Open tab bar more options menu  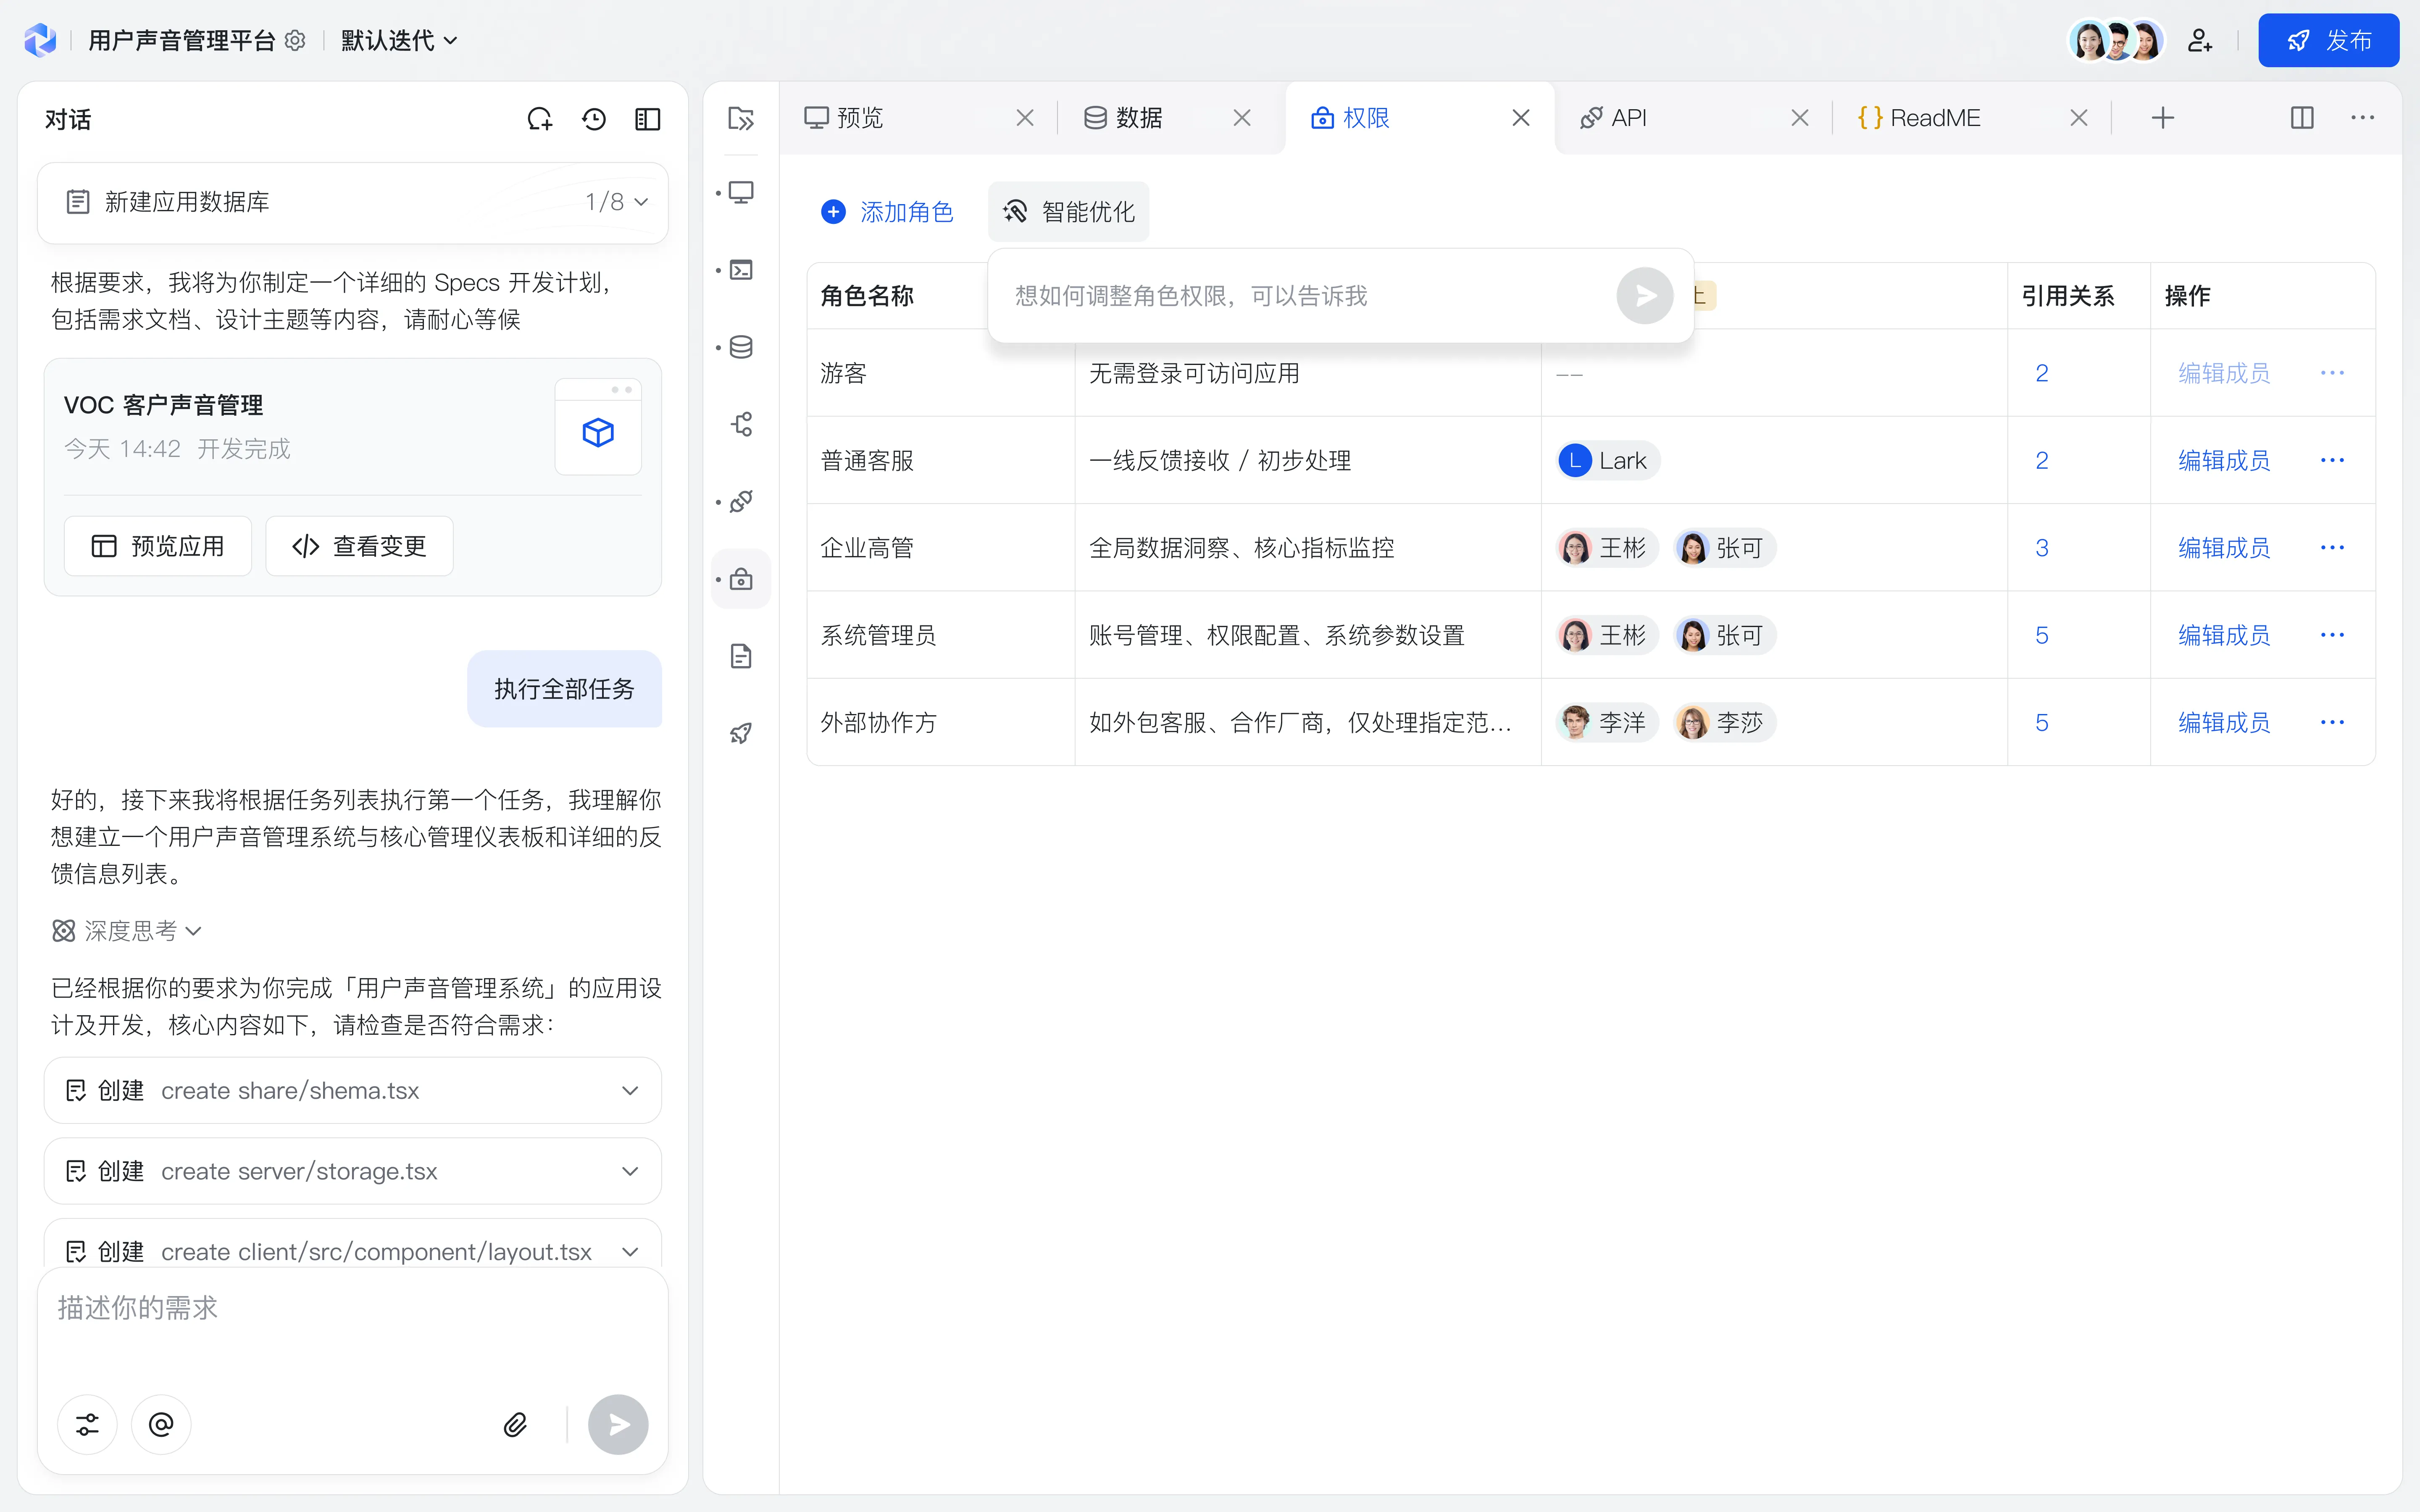coord(2362,118)
